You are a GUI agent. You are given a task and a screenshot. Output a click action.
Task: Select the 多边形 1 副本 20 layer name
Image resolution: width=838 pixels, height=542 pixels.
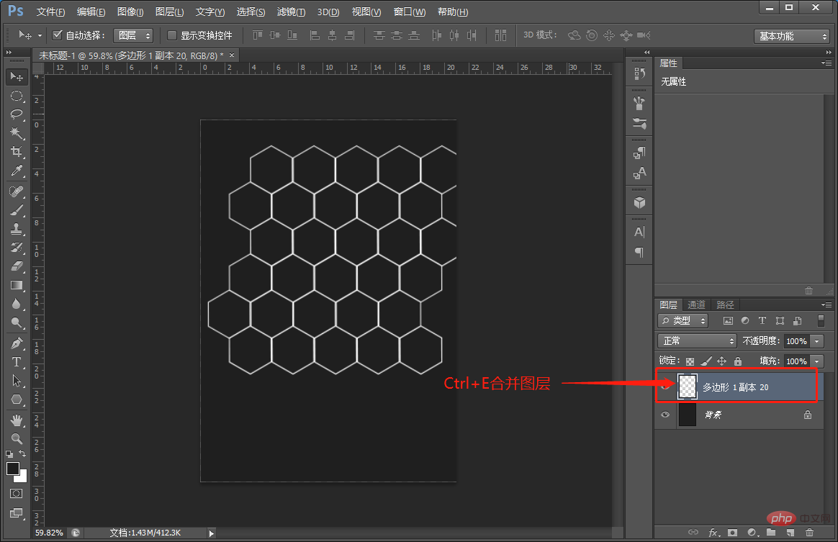[x=735, y=387]
